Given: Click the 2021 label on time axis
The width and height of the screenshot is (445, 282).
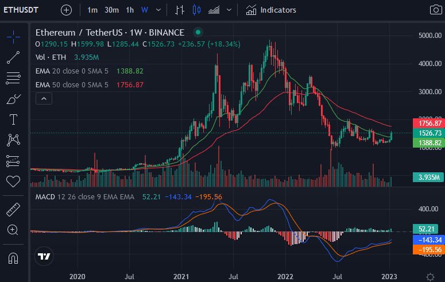Looking at the screenshot, I should click(181, 277).
